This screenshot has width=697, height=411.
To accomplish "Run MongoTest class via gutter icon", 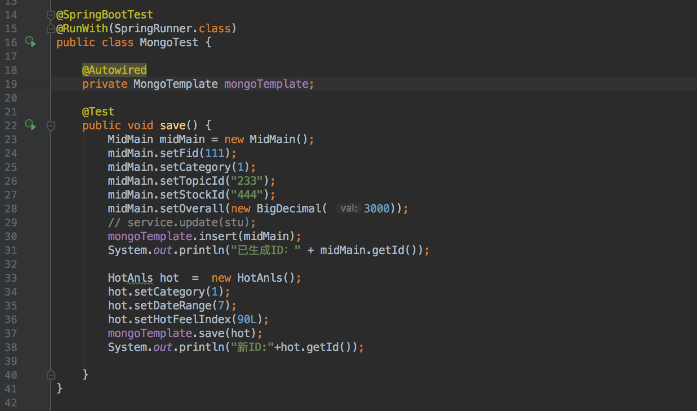I will click(x=30, y=42).
